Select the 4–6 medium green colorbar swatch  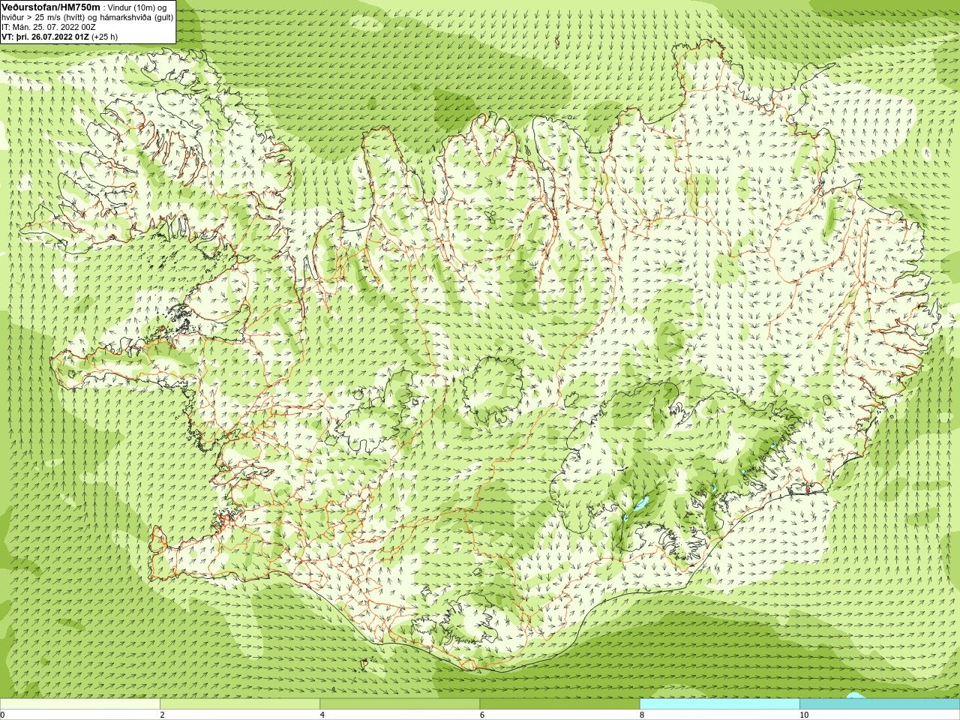click(400, 704)
